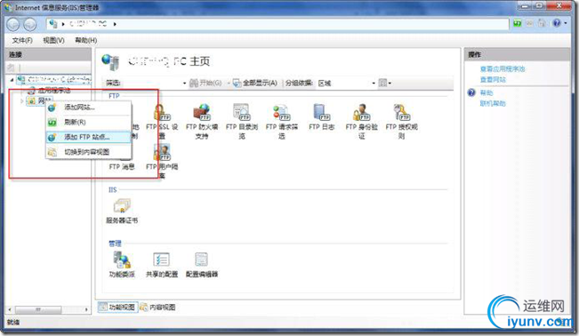Open dropdown arrow next to toolbar help icon
Image resolution: width=579 pixels, height=336 pixels.
coord(566,23)
